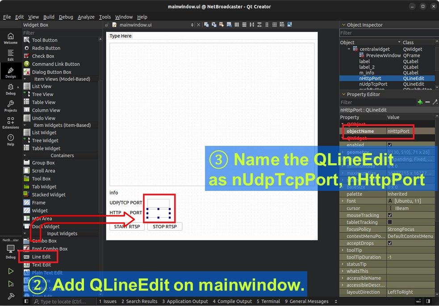Collapse the centralwidget tree node
Viewport: 439px width, 306px height.
point(349,49)
